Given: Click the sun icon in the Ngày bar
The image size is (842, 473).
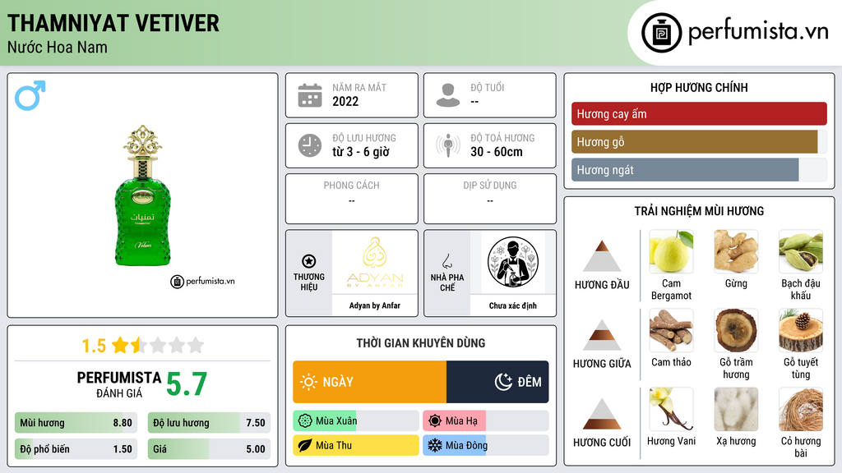Looking at the screenshot, I should tap(309, 382).
